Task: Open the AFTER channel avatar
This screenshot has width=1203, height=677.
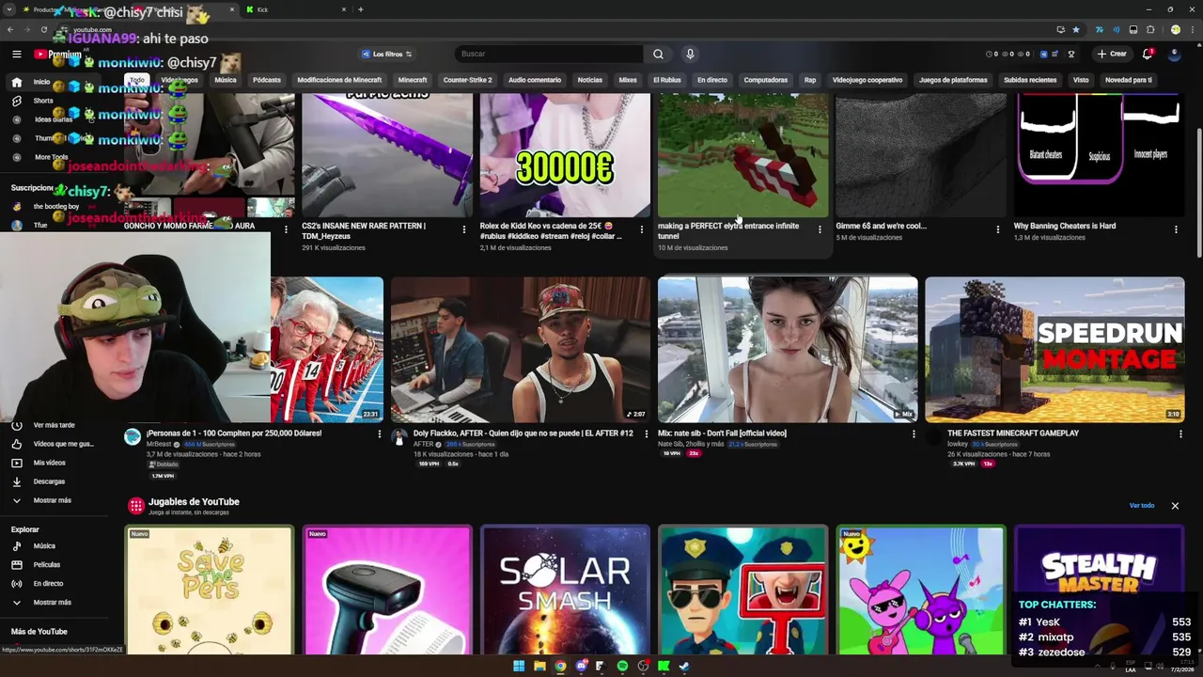Action: pos(399,436)
